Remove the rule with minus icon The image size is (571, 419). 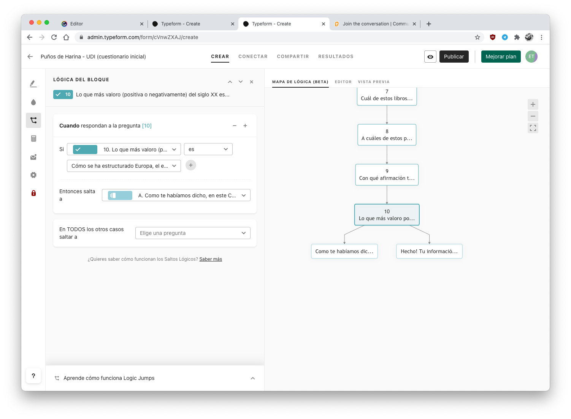pos(235,126)
